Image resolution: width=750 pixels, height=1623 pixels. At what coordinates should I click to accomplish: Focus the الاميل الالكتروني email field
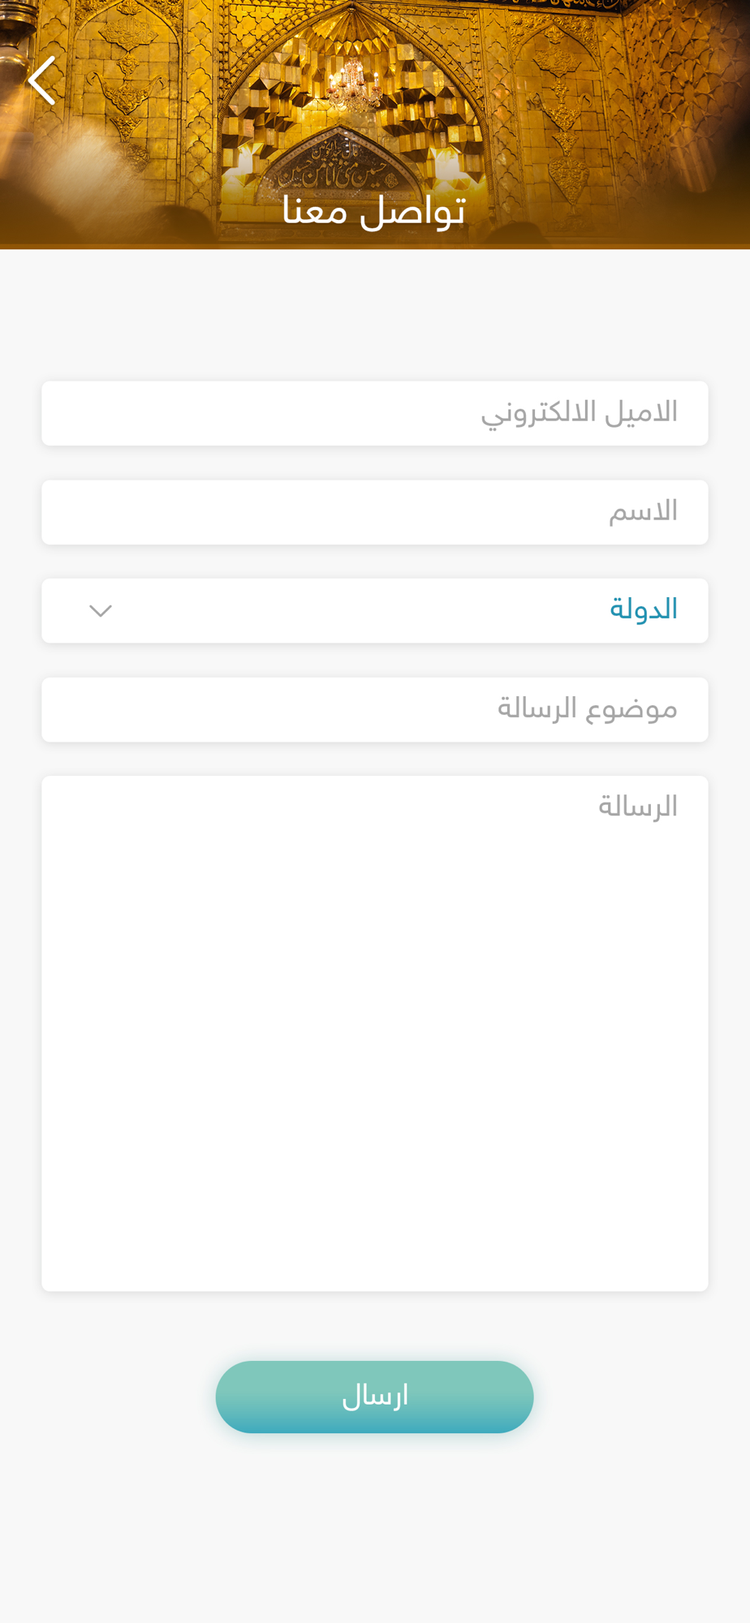pyautogui.click(x=375, y=413)
